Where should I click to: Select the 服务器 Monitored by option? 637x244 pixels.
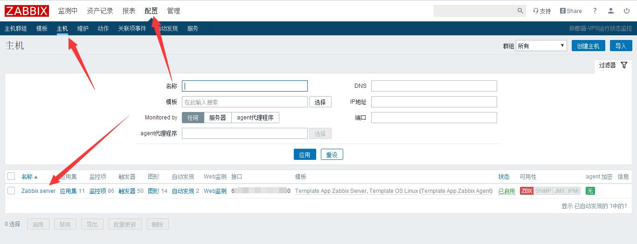point(218,118)
